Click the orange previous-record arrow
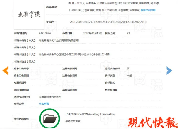The image size is (178, 129). (6, 71)
